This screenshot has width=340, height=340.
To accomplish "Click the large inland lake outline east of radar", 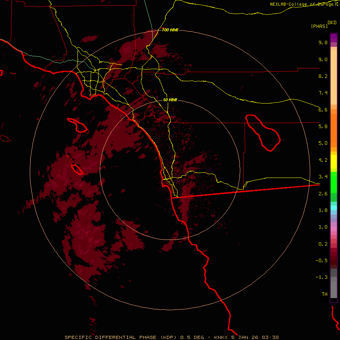I will click(263, 133).
